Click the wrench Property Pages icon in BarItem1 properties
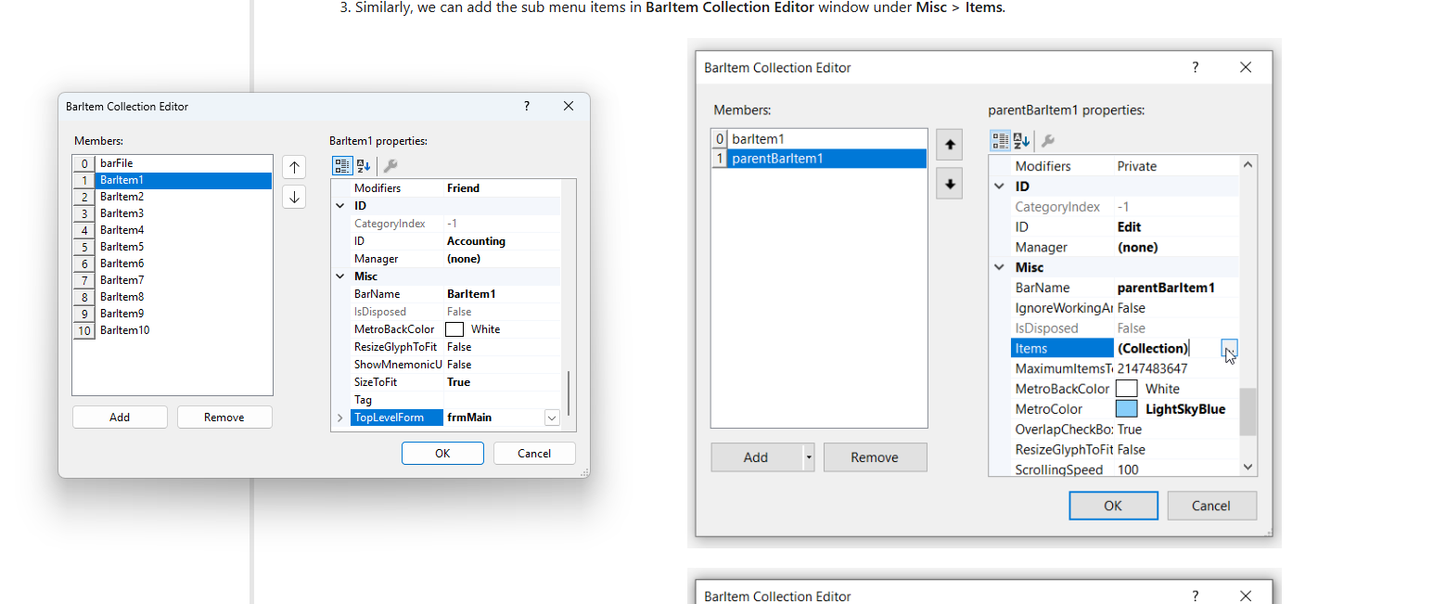 (390, 166)
